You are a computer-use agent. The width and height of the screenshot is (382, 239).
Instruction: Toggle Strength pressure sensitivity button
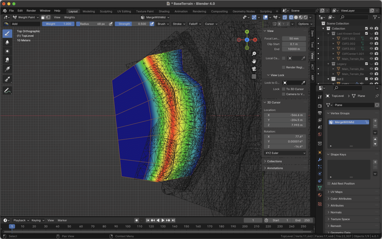point(152,24)
